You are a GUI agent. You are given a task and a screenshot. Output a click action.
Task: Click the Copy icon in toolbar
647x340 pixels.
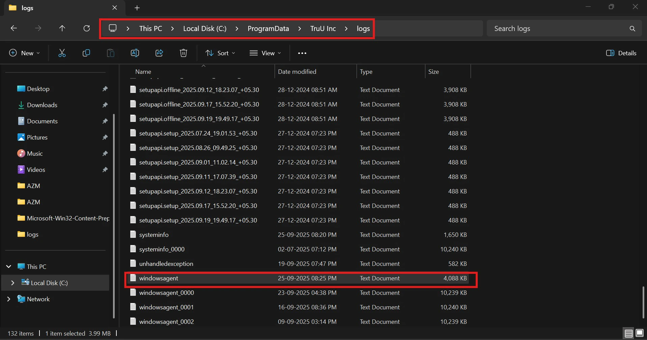(86, 53)
